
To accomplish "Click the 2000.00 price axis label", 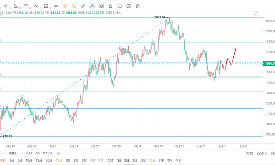I will click(270, 21).
